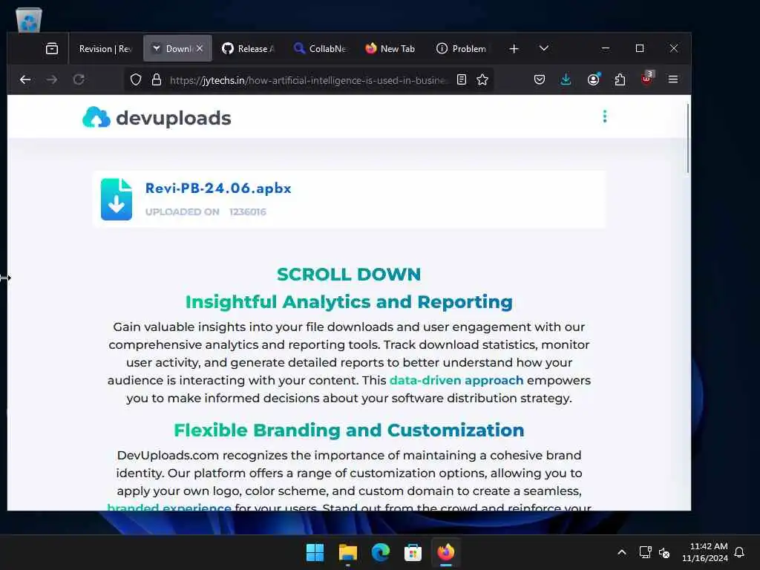Click Insightful Analytics and Reporting heading
The height and width of the screenshot is (570, 760).
click(349, 302)
